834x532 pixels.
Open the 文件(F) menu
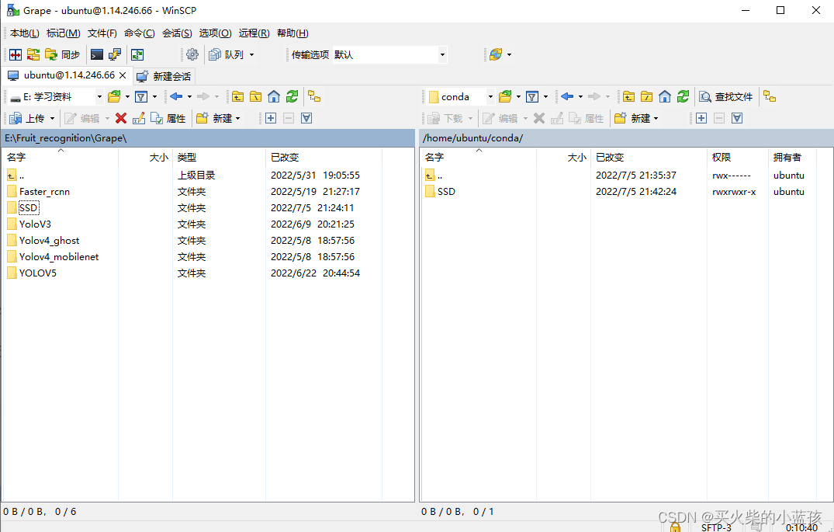[x=102, y=33]
